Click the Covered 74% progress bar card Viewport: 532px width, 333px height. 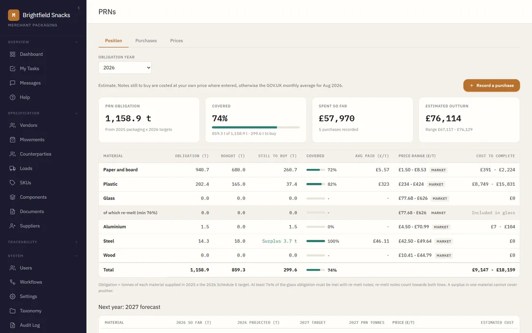(x=256, y=120)
